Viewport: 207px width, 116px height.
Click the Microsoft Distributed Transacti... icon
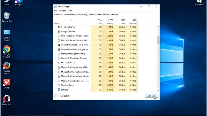[59, 58]
